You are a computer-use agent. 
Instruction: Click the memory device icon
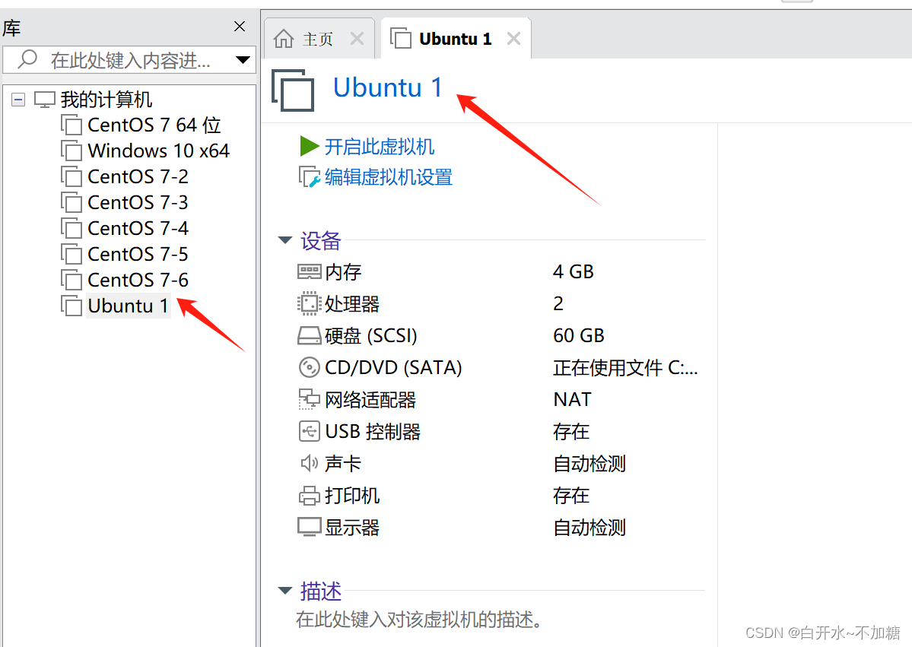pyautogui.click(x=309, y=271)
